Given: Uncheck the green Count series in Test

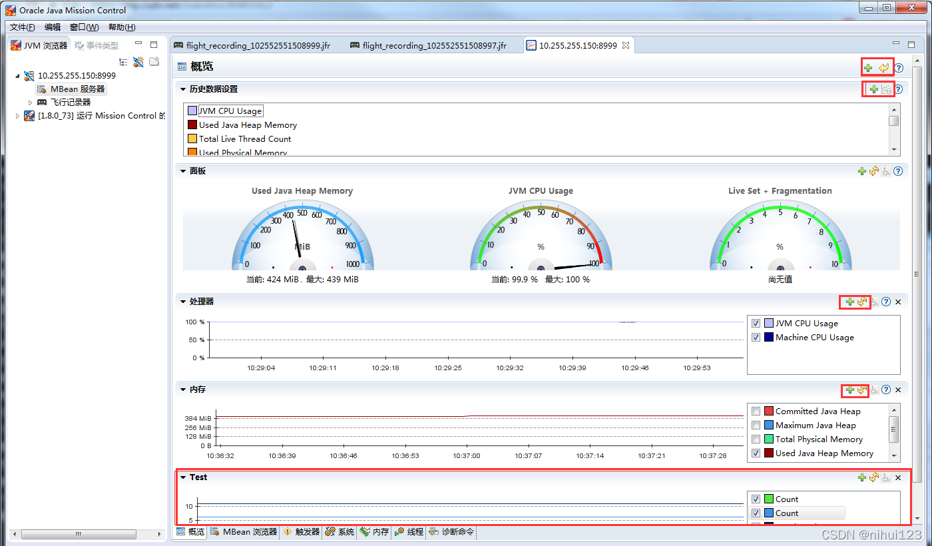Looking at the screenshot, I should 756,499.
